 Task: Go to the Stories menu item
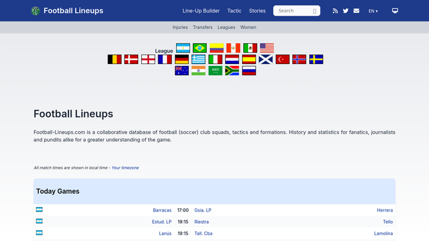(x=257, y=11)
